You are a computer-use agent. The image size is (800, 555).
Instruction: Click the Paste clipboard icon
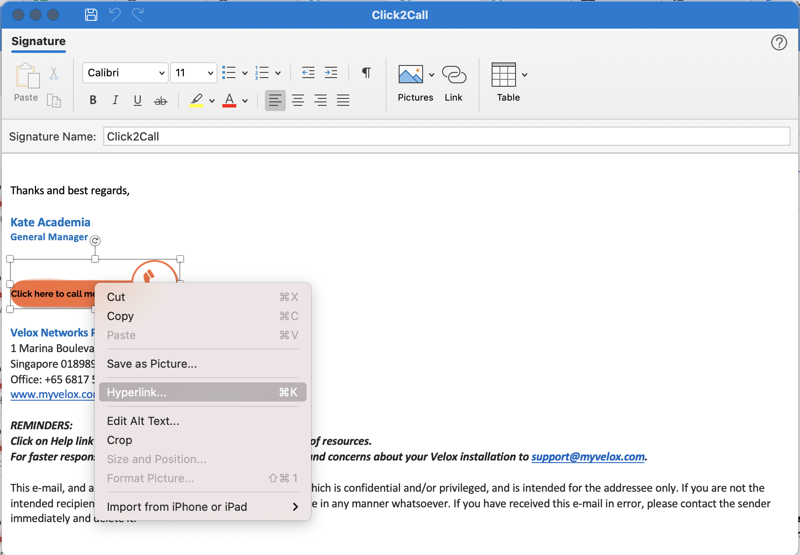click(27, 76)
